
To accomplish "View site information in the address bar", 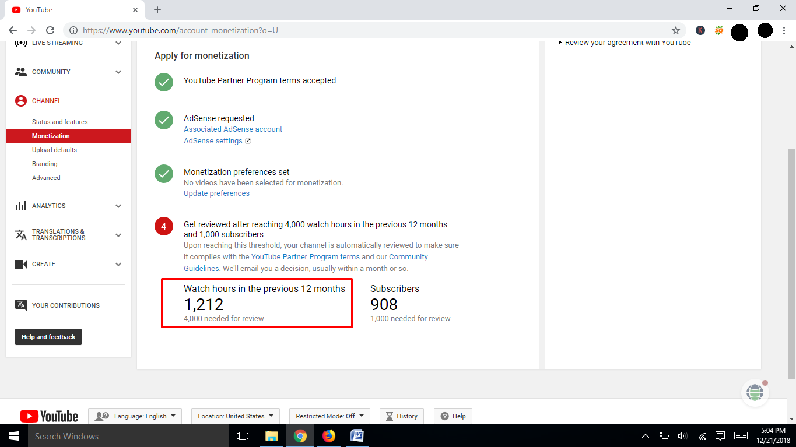I will click(73, 30).
